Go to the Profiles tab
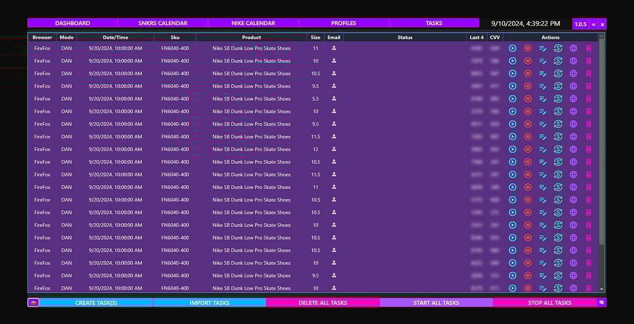Screen dimensions: 634x324 [344, 23]
